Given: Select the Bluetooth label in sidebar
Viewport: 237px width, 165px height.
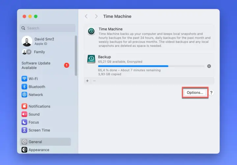Looking at the screenshot, I should (x=37, y=87).
